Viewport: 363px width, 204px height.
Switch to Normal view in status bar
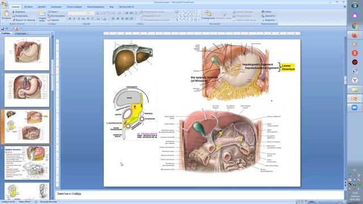(299, 202)
